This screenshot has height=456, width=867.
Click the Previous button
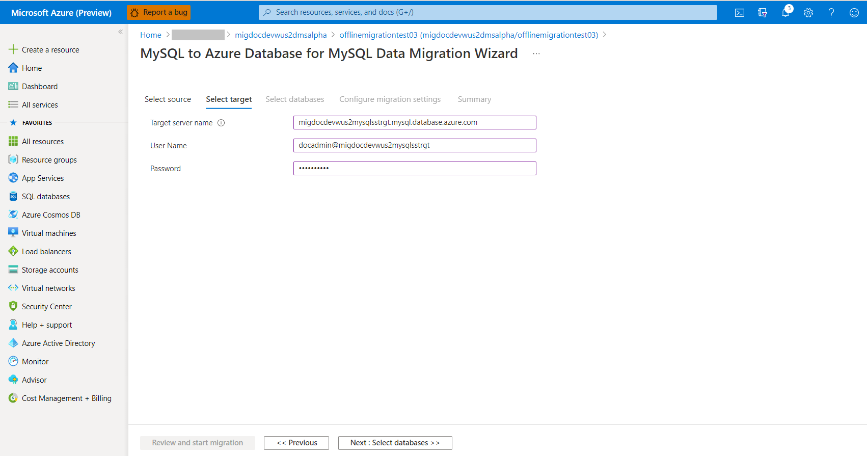point(296,443)
